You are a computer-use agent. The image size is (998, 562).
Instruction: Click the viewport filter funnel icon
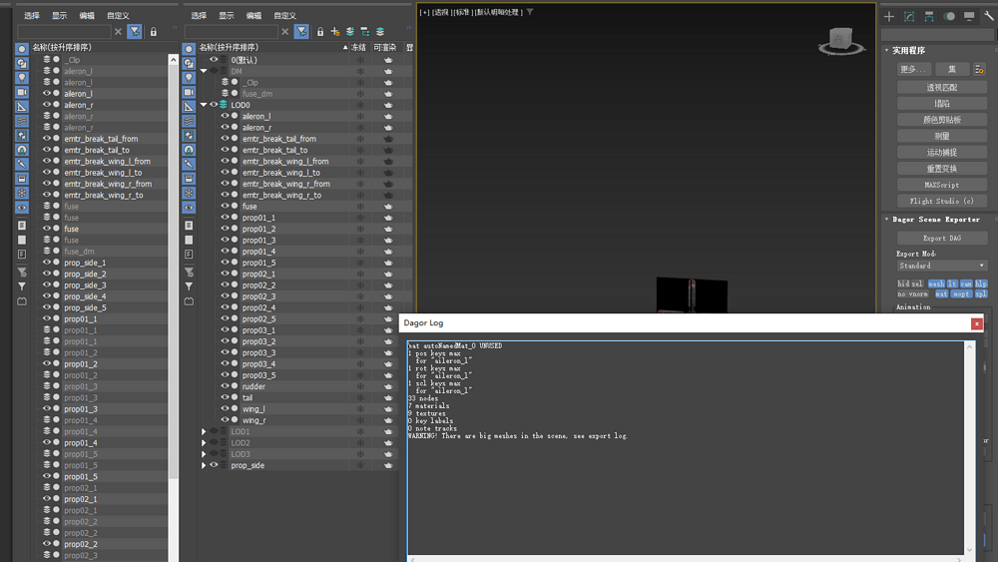point(530,12)
